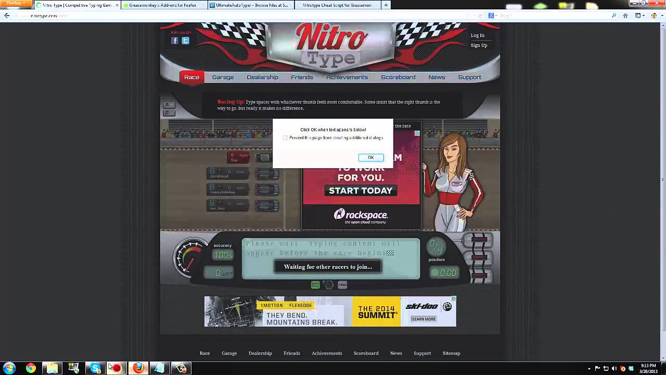Click the round center icon below text box
This screenshot has height=375, width=666.
[x=328, y=285]
